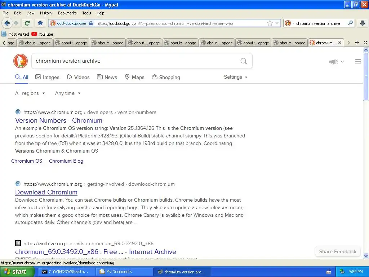
Task: Click the chromium.org favicon of Download Chromium result
Action: point(18,184)
